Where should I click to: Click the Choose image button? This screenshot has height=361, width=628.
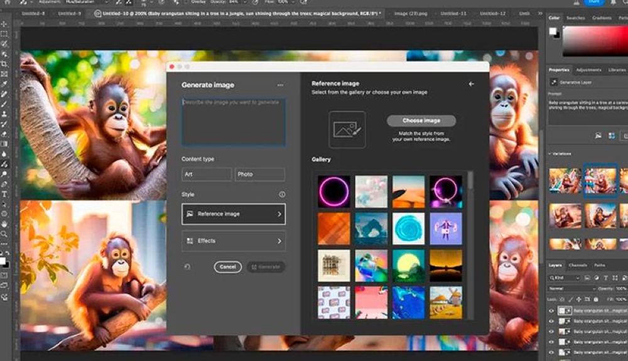(421, 121)
